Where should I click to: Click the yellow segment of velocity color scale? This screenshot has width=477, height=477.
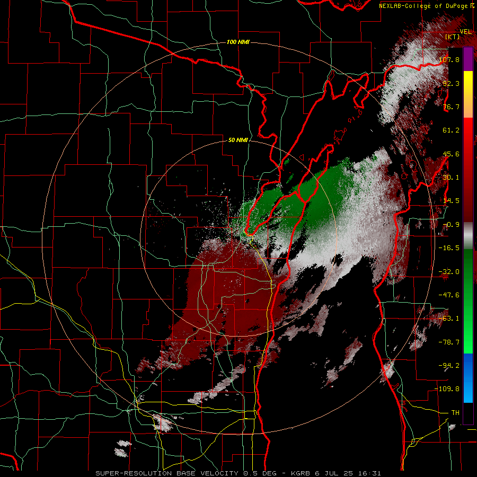click(x=468, y=94)
